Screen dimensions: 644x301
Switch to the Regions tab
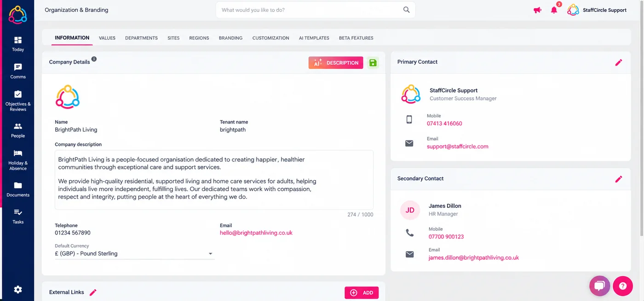[x=199, y=38]
